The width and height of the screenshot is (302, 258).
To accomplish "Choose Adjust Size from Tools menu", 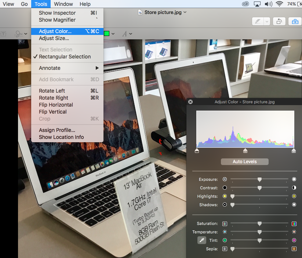I will (67, 38).
